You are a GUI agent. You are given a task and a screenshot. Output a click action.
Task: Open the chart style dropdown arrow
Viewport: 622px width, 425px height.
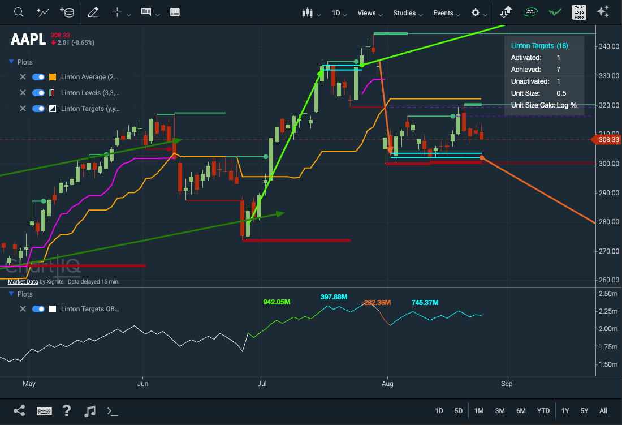pyautogui.click(x=318, y=15)
